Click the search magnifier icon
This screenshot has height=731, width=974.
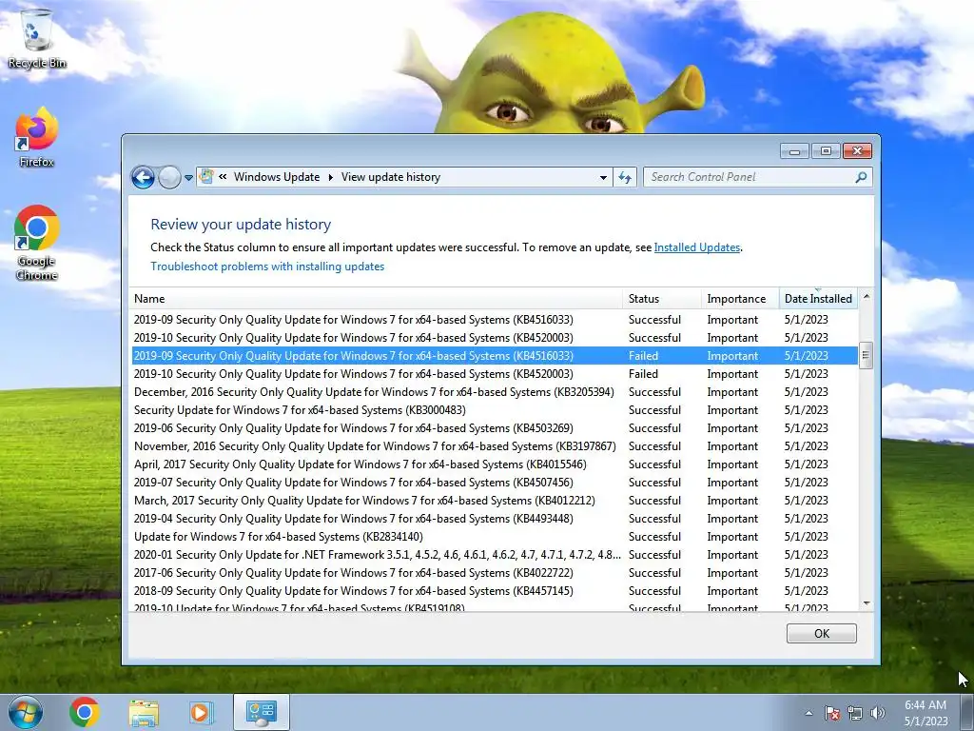coord(861,177)
